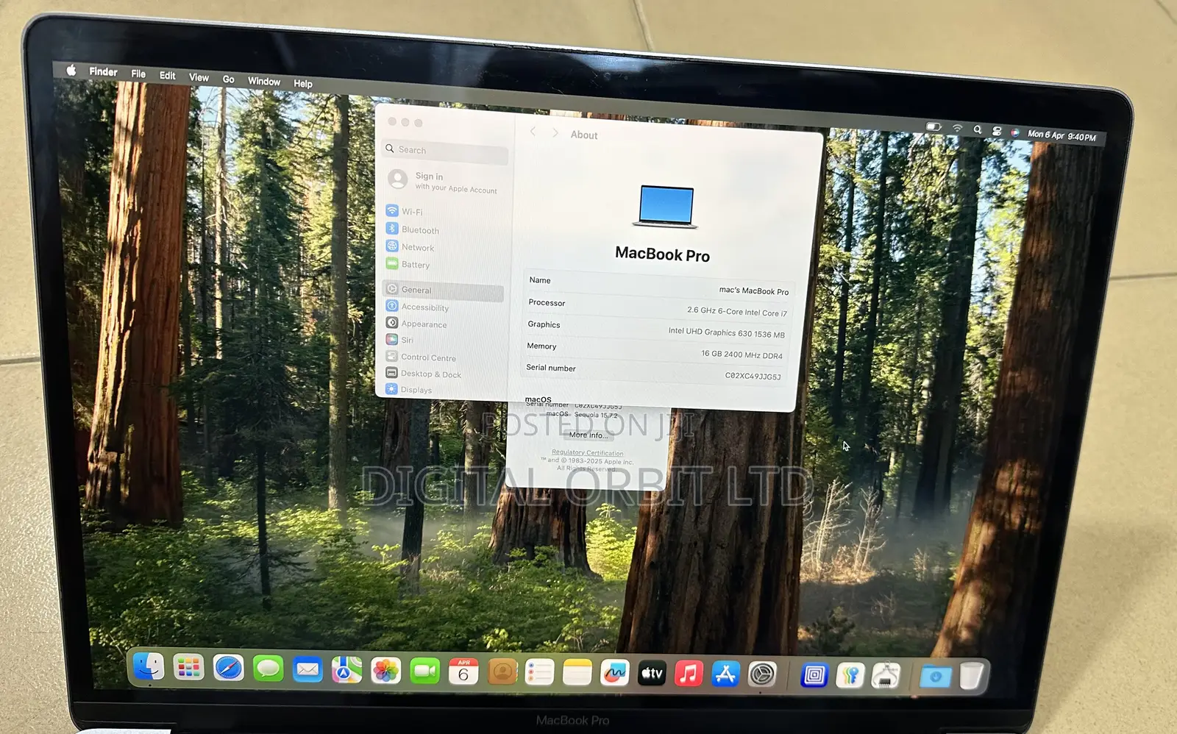Open the Window menu
The image size is (1177, 734).
(x=264, y=81)
